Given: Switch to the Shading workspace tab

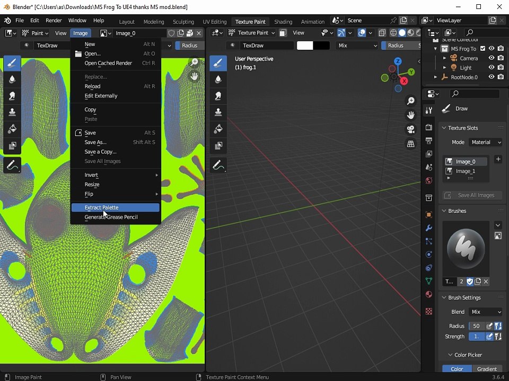Looking at the screenshot, I should pyautogui.click(x=283, y=22).
